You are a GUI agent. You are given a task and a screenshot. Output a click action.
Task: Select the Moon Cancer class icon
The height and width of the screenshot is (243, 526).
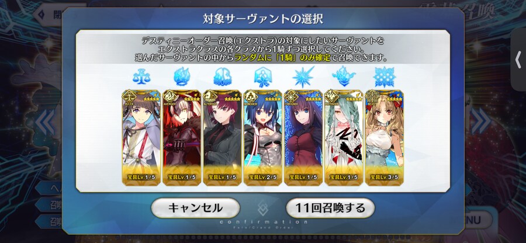[x=262, y=77]
